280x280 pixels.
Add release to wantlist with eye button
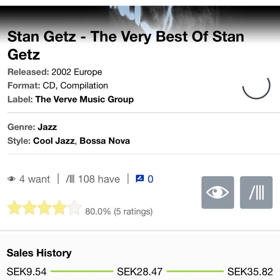[217, 192]
